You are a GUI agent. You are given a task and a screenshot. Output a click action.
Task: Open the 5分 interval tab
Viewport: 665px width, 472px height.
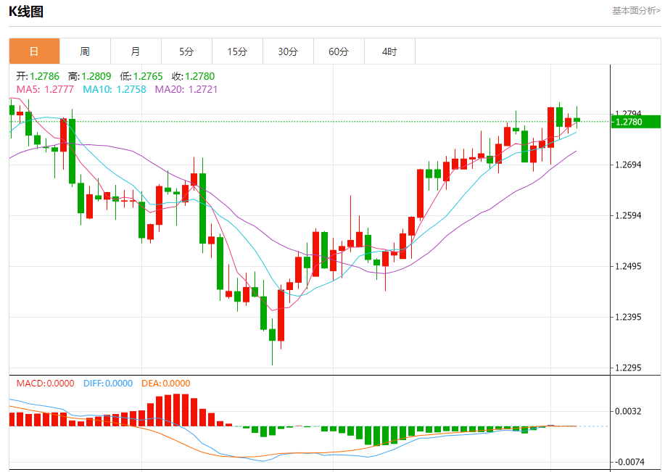pyautogui.click(x=186, y=51)
